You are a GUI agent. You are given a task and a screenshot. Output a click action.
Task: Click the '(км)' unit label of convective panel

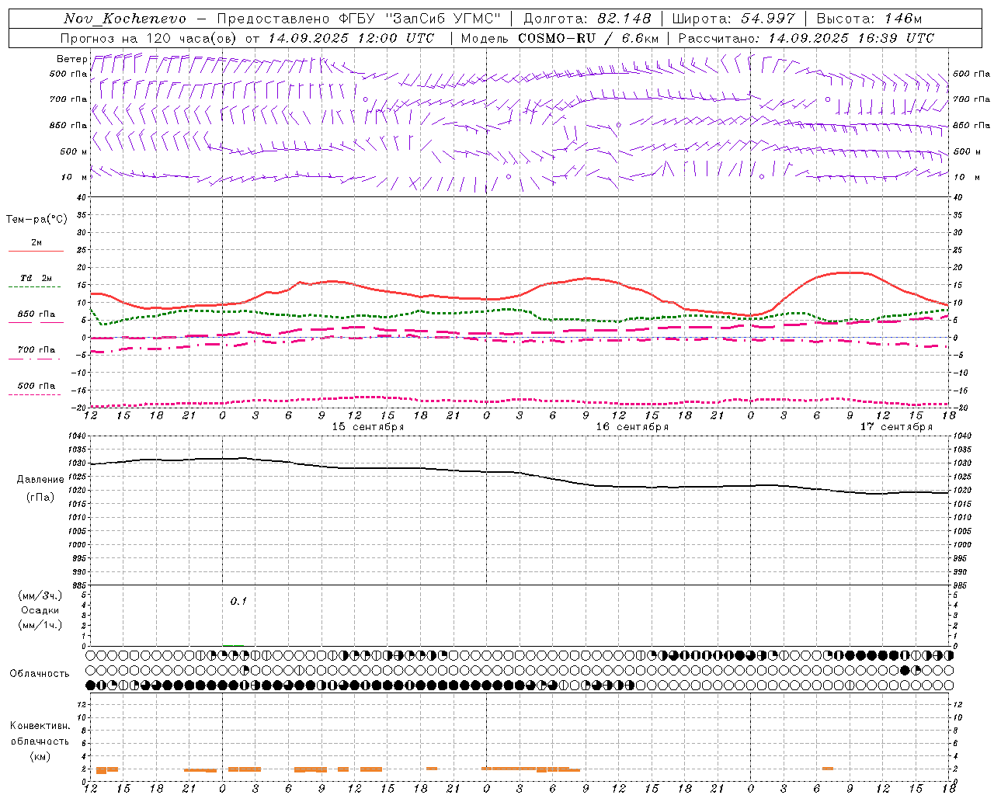pos(40,756)
